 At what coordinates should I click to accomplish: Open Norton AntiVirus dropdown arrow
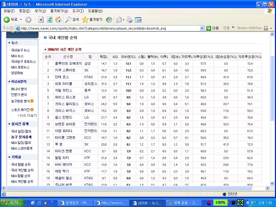271,28
